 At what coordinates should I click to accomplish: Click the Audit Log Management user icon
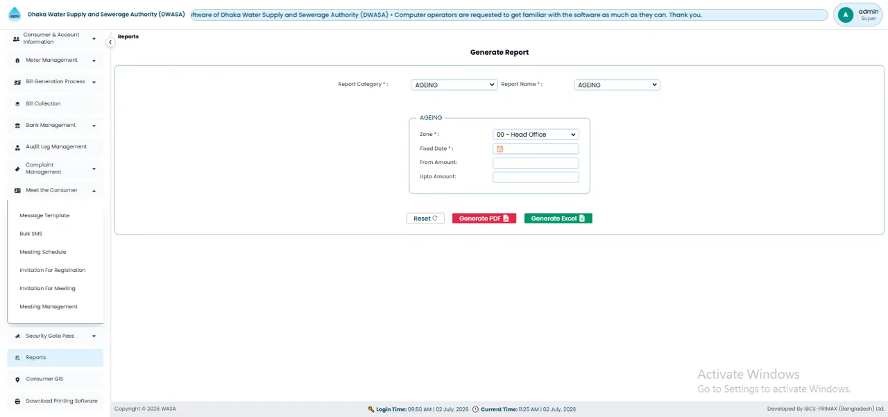click(17, 147)
